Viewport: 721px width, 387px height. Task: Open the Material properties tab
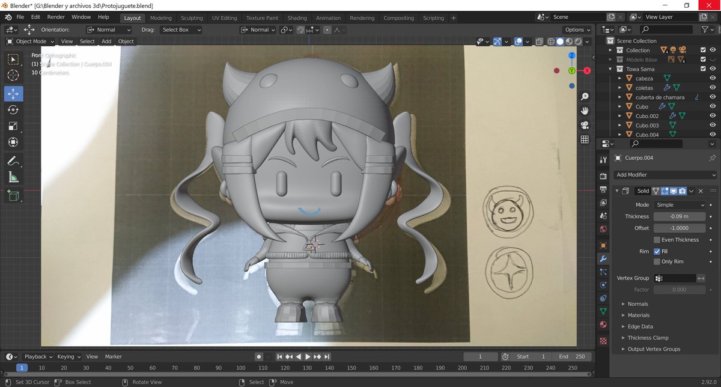coord(603,325)
